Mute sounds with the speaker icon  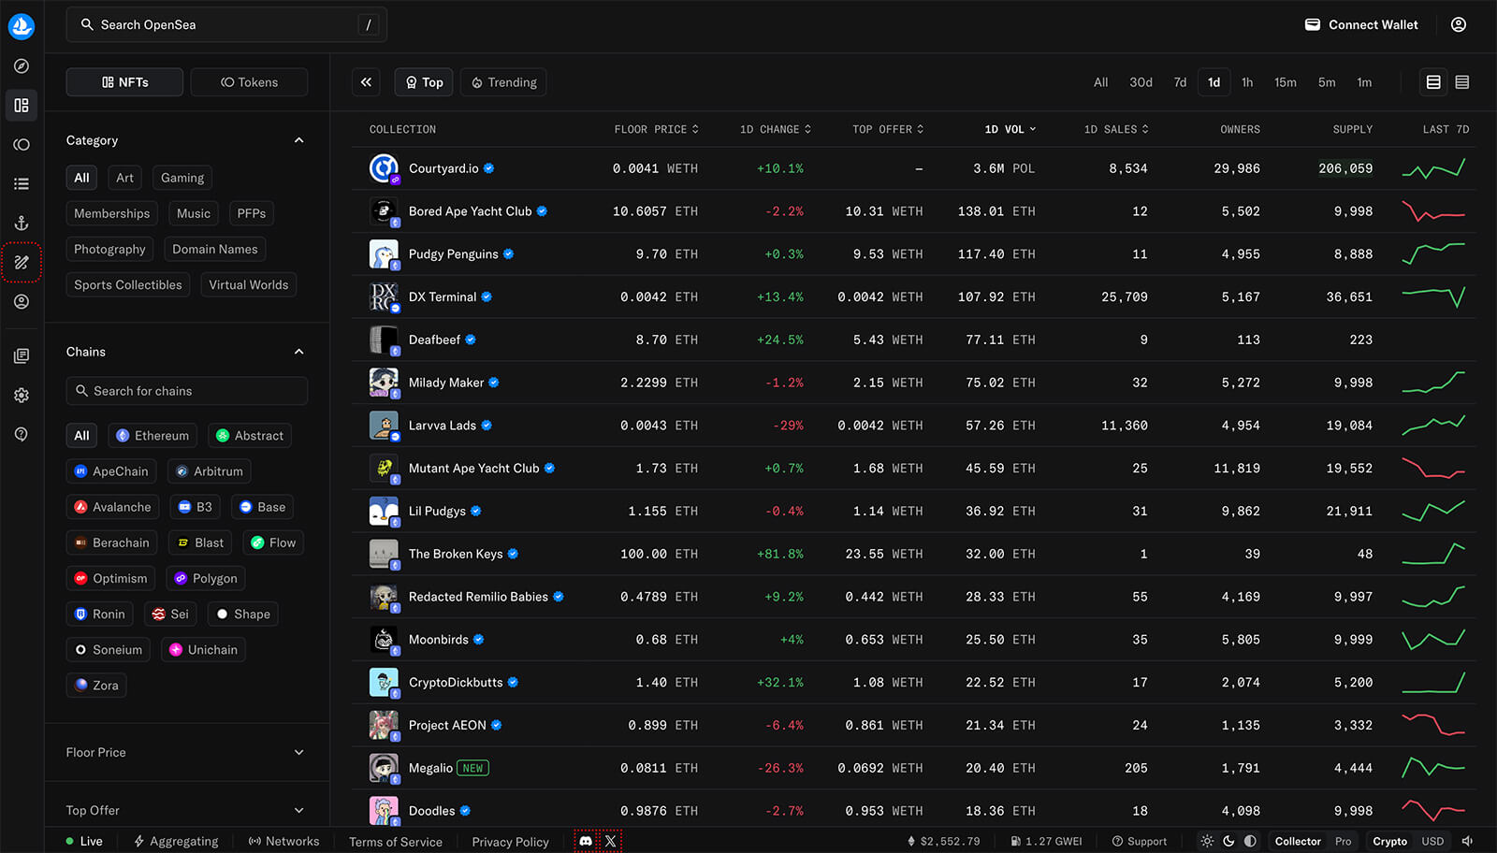pyautogui.click(x=1467, y=841)
